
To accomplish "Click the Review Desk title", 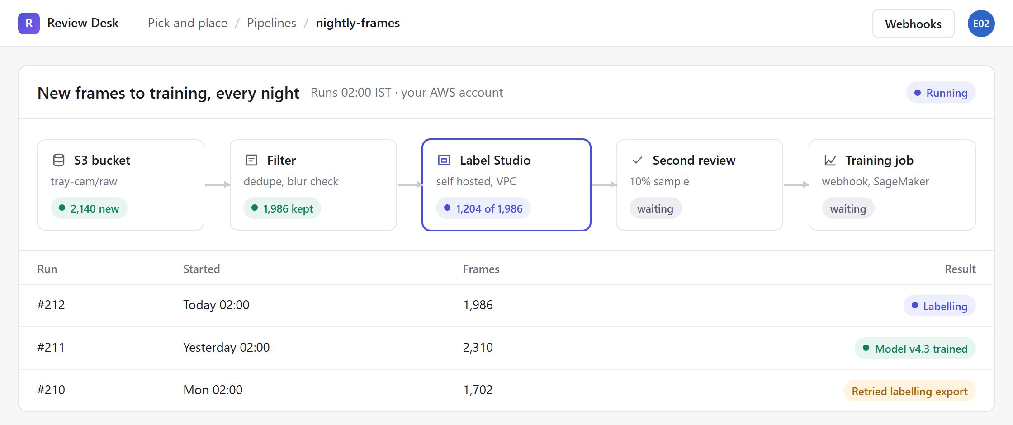I will coord(83,23).
